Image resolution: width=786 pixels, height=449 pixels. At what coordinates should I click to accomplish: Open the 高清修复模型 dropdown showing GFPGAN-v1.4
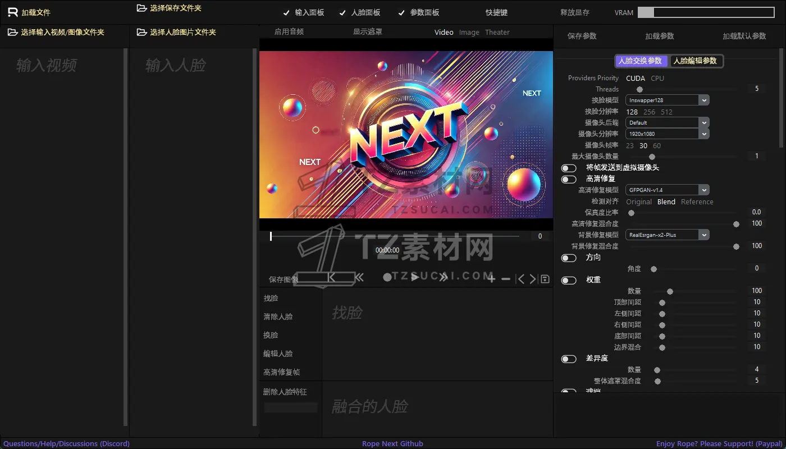coord(668,190)
